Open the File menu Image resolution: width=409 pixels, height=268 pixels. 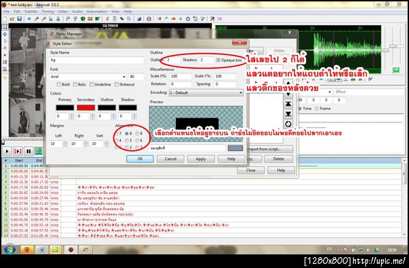tap(6, 12)
